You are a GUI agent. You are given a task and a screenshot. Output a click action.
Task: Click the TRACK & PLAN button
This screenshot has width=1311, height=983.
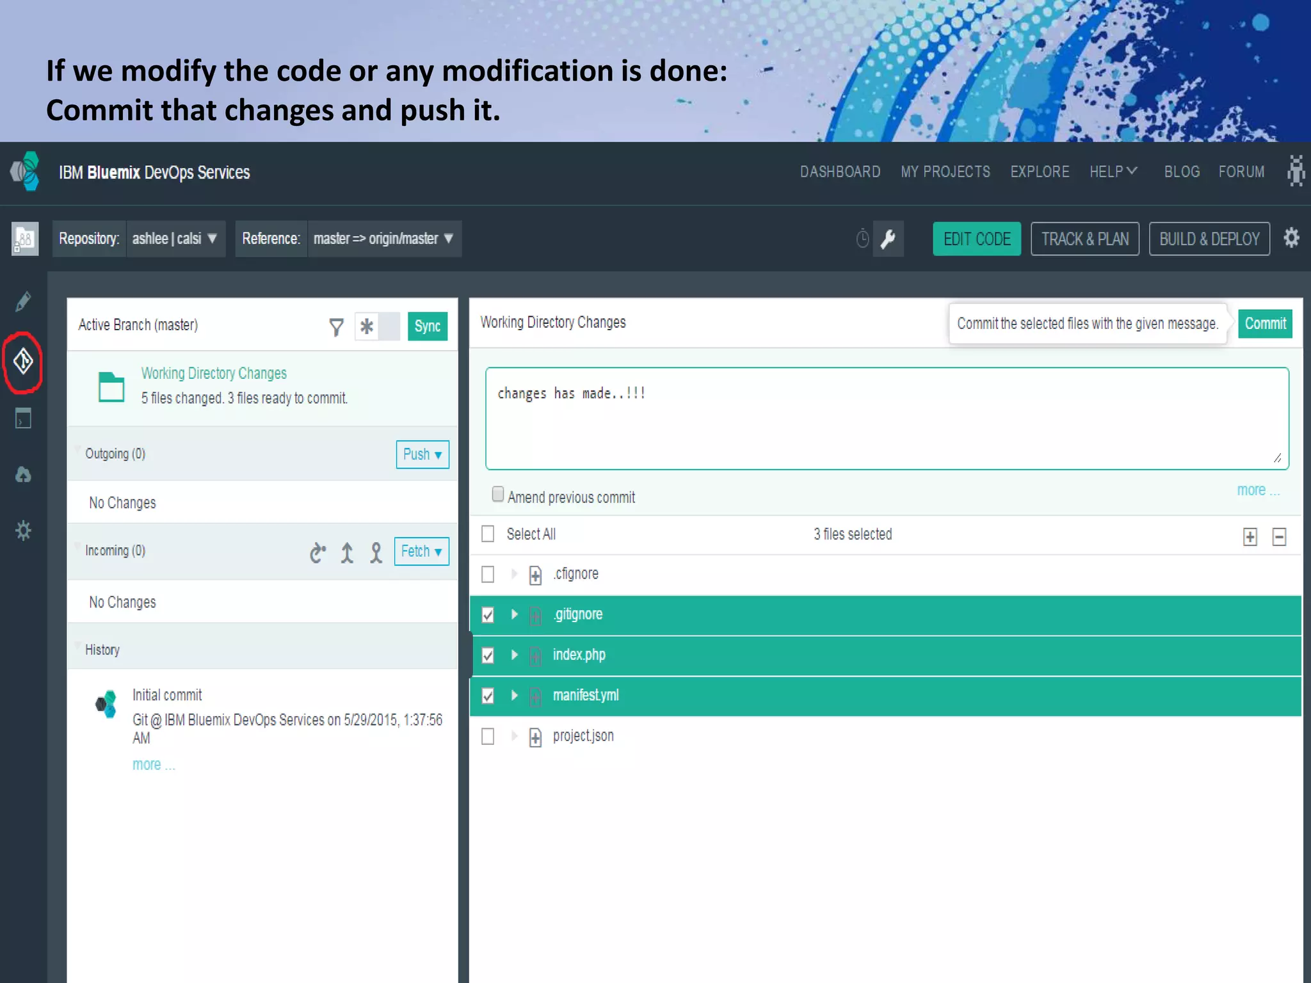click(x=1085, y=239)
